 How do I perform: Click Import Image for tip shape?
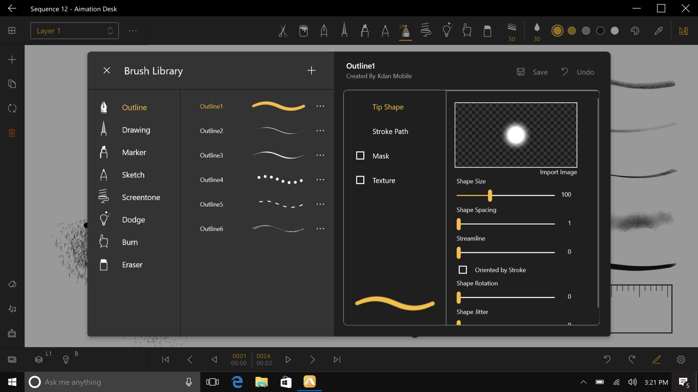(558, 172)
